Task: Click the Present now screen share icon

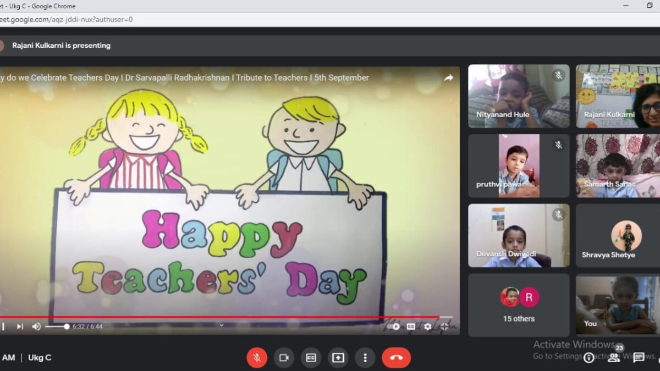Action: coord(338,358)
